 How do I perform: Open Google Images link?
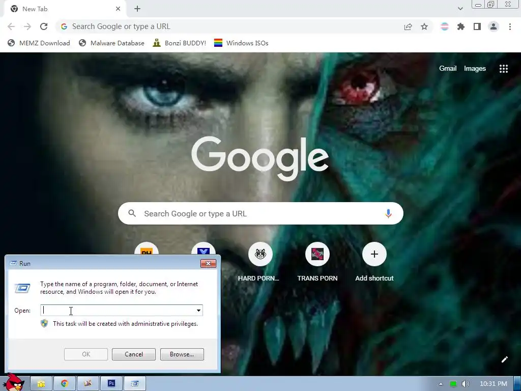(475, 69)
